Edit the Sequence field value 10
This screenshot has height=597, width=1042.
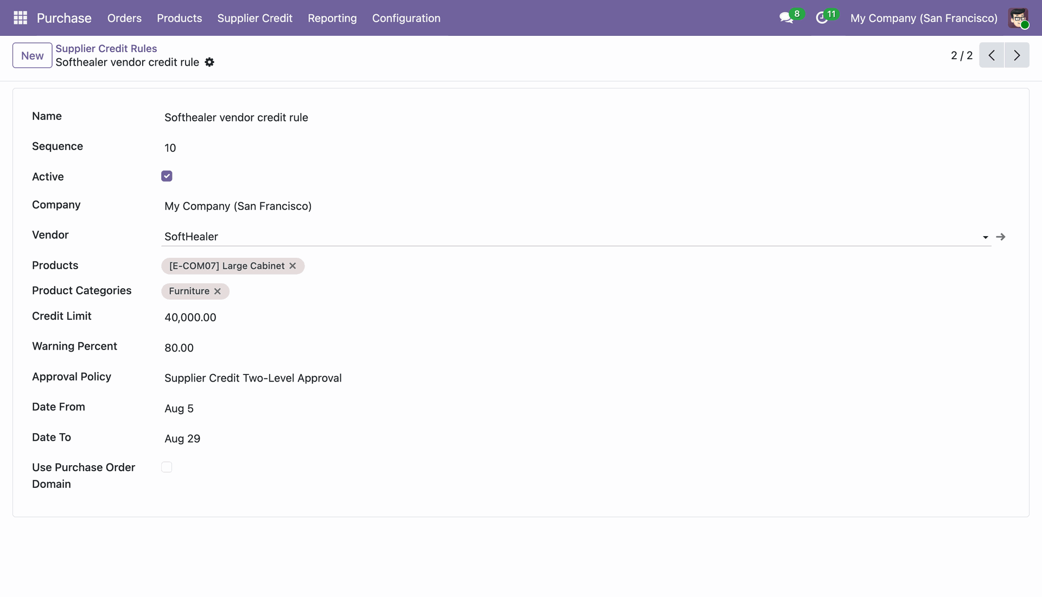coord(576,148)
